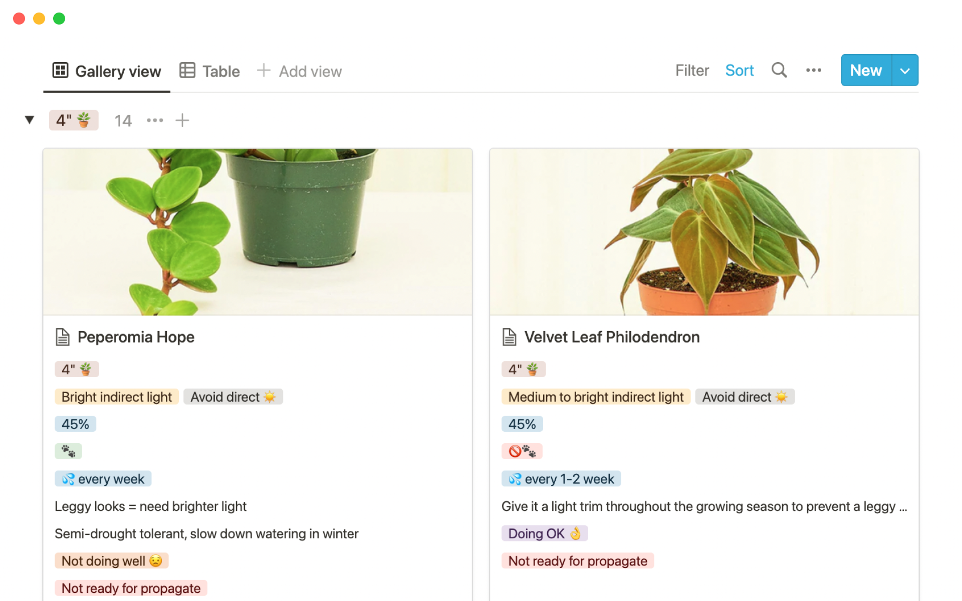962x601 pixels.
Task: Switch to the Table view tab
Action: pyautogui.click(x=210, y=71)
